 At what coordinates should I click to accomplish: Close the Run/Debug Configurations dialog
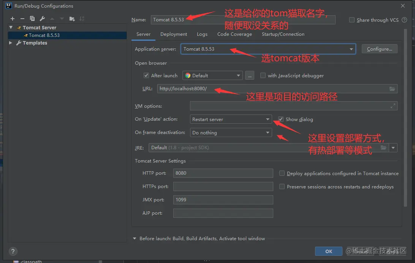coord(403,6)
